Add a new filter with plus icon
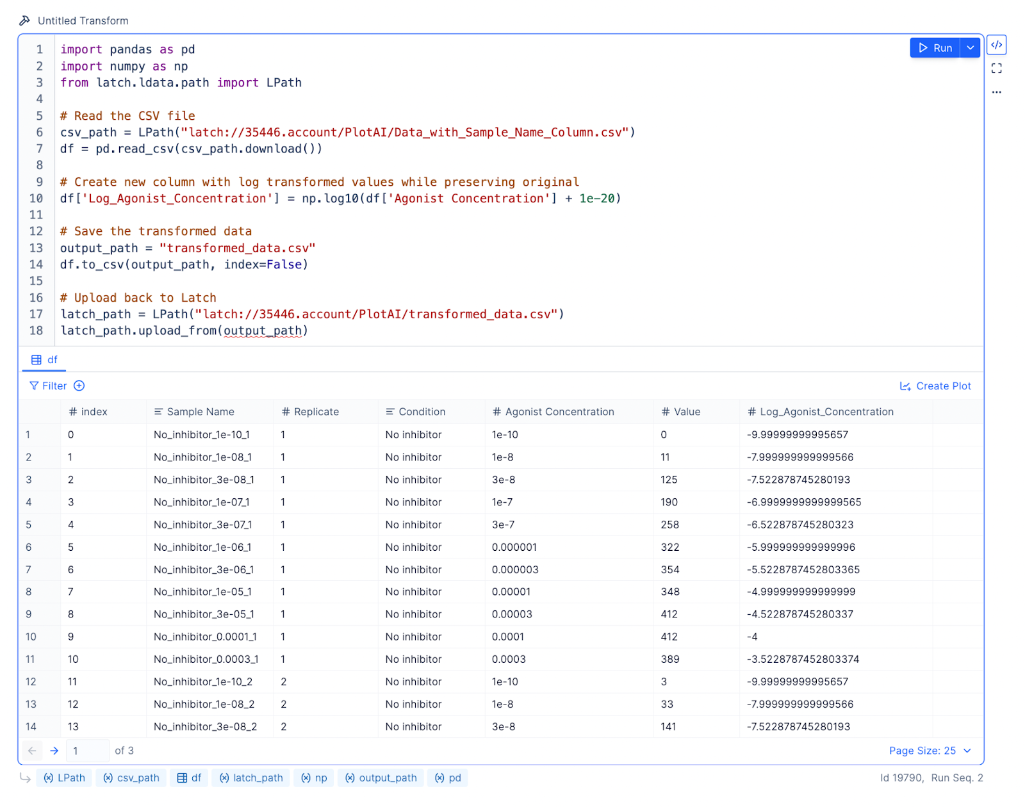1025x807 pixels. [x=79, y=386]
